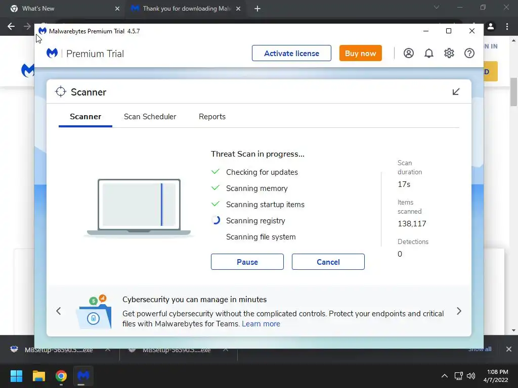518x388 pixels.
Task: Show hidden system tray icons
Action: pos(445,376)
